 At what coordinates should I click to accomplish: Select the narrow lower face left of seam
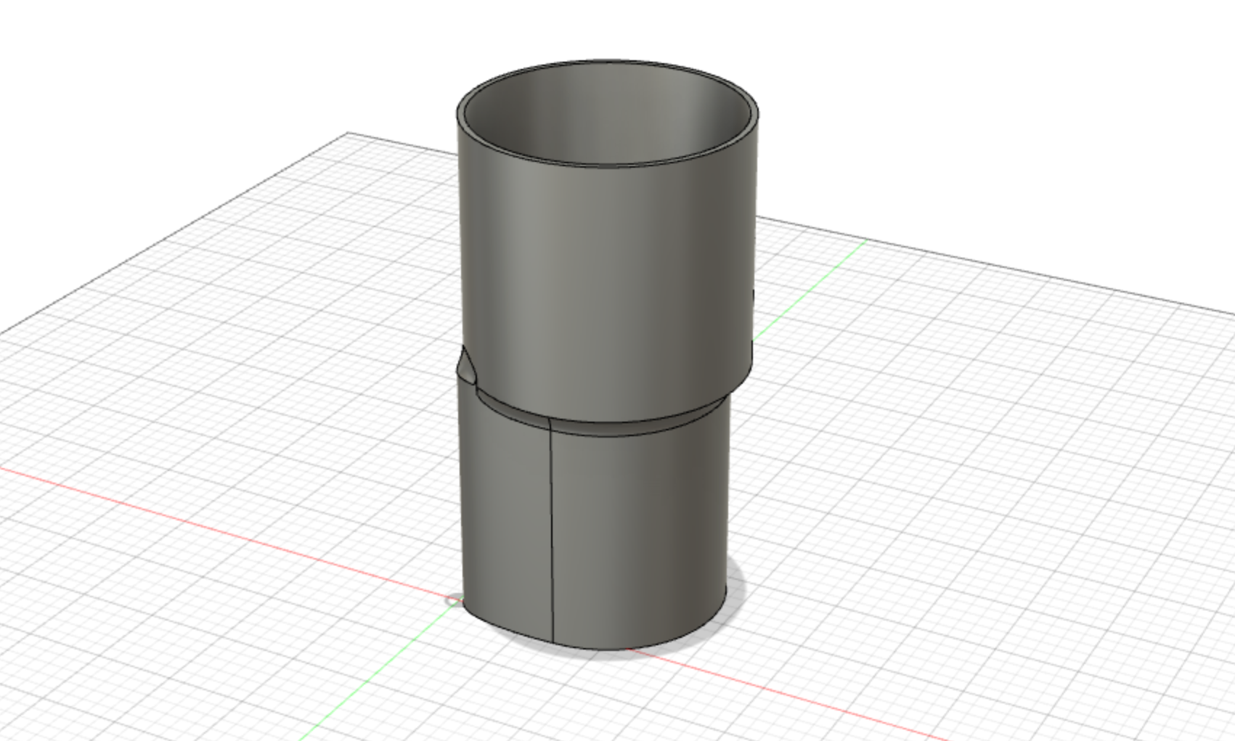click(x=505, y=508)
